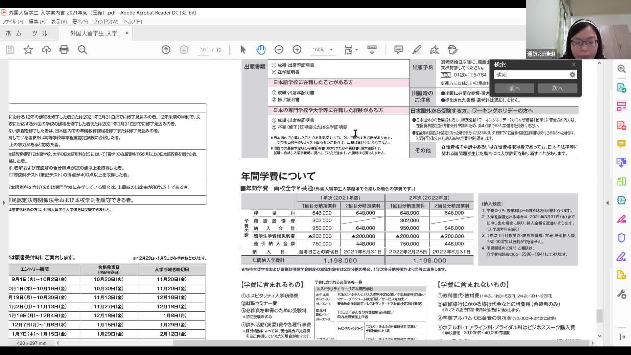The height and width of the screenshot is (355, 631).
Task: Go to previous page arrow
Action: coord(166,50)
